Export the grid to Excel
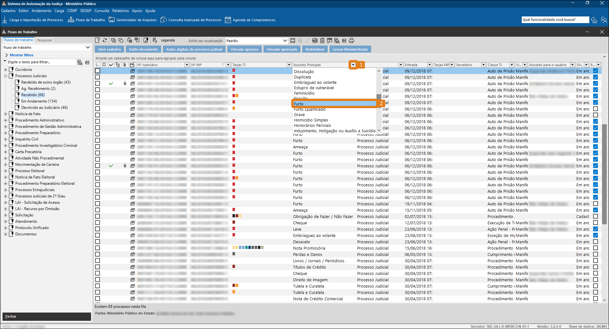This screenshot has width=609, height=329. pyautogui.click(x=315, y=40)
